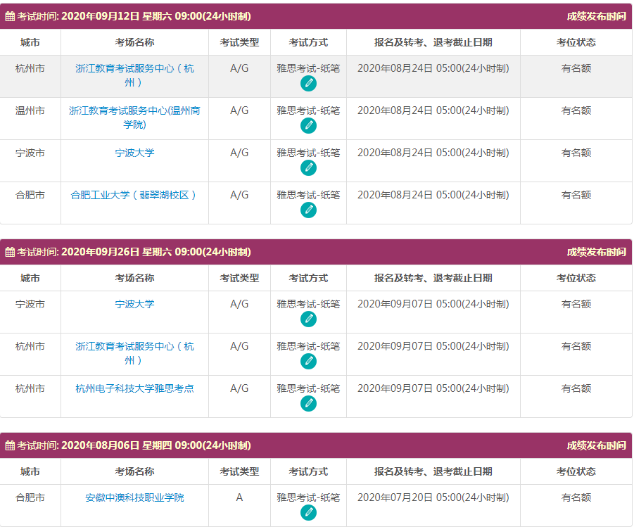
Task: Open the 合肥工业大学（翡翠湖校区）link
Action: tap(134, 195)
